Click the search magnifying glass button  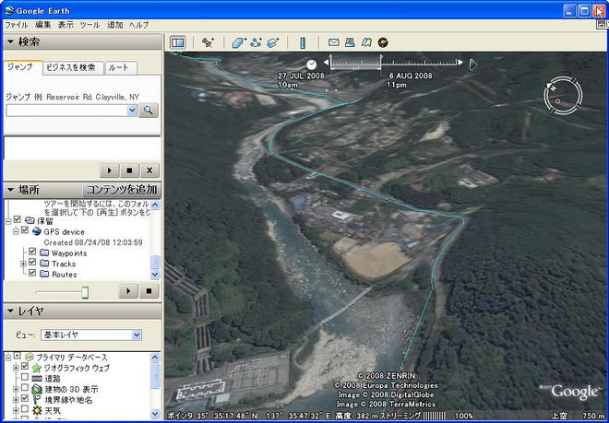(x=149, y=110)
